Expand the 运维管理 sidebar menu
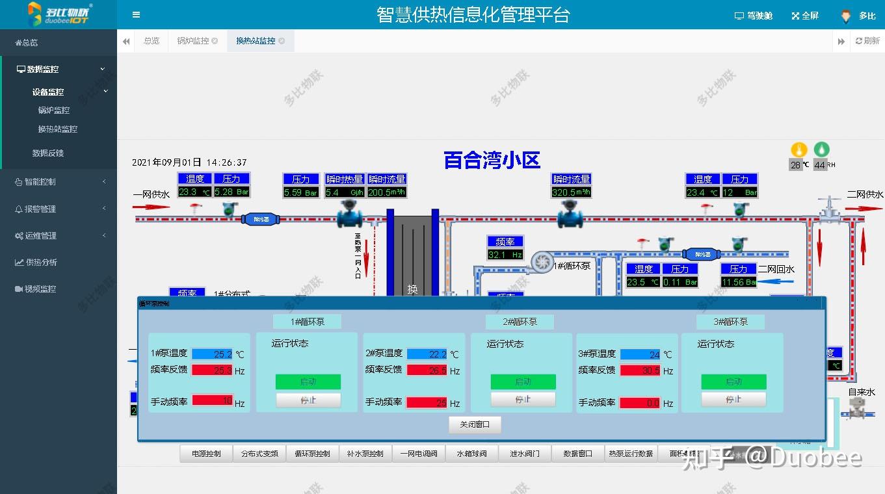 click(59, 235)
